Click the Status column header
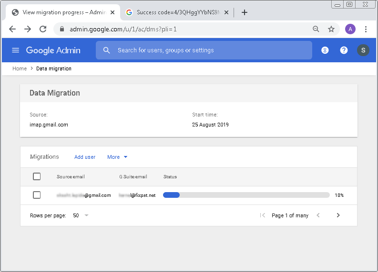378x272 pixels. point(170,176)
